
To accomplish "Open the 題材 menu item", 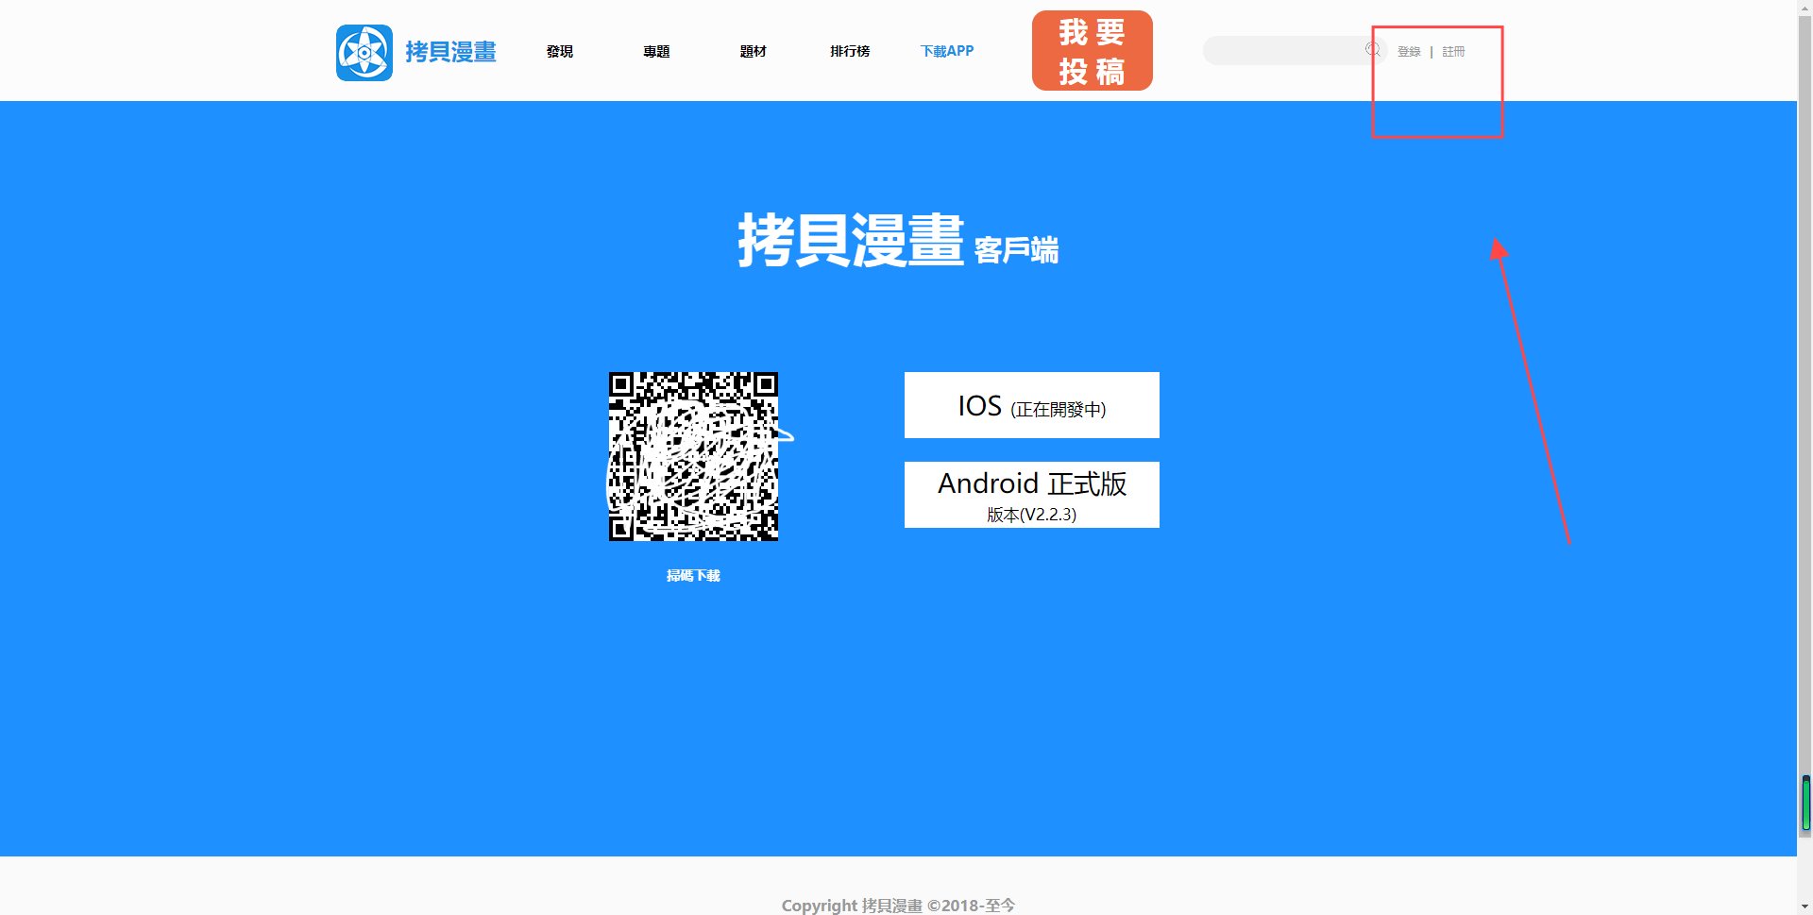I will [753, 51].
